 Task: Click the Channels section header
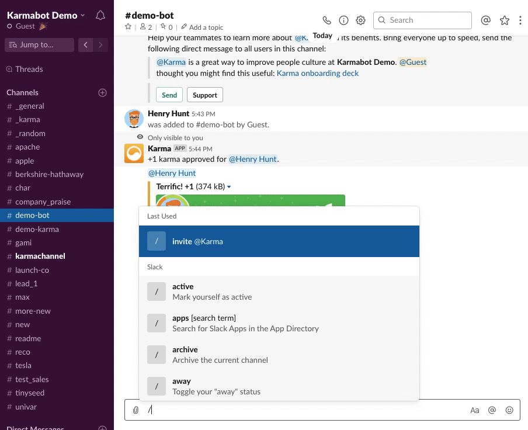22,92
